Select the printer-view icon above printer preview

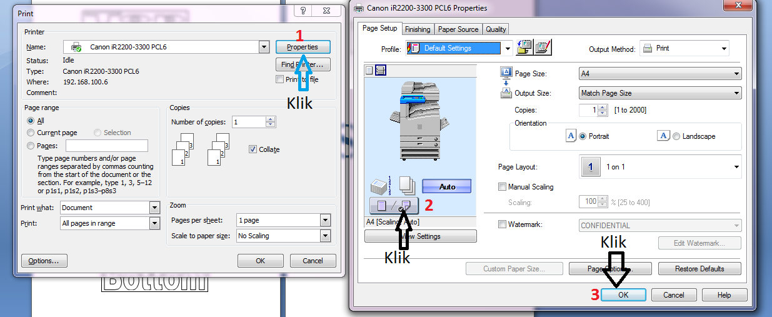coord(380,69)
